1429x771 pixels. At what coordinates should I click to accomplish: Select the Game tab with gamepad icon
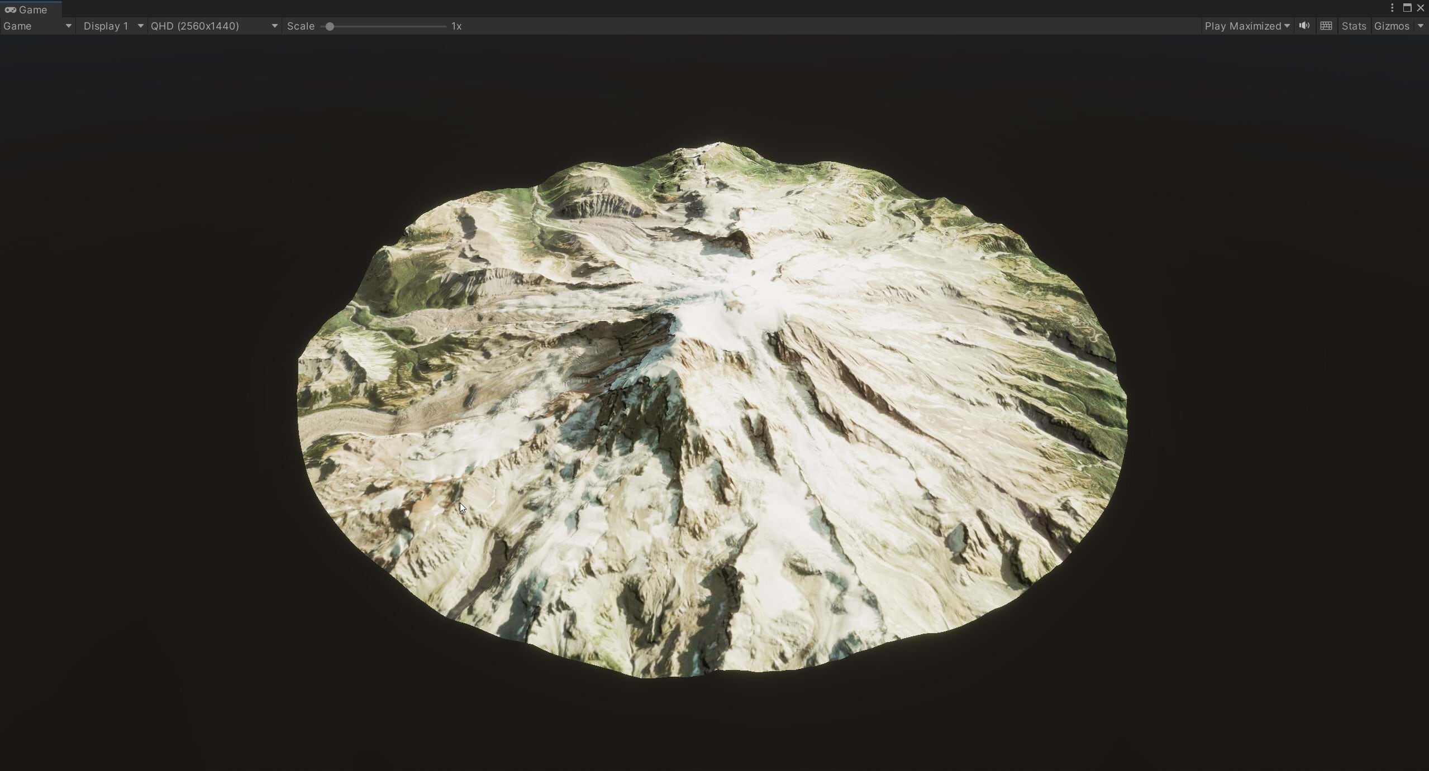point(26,9)
